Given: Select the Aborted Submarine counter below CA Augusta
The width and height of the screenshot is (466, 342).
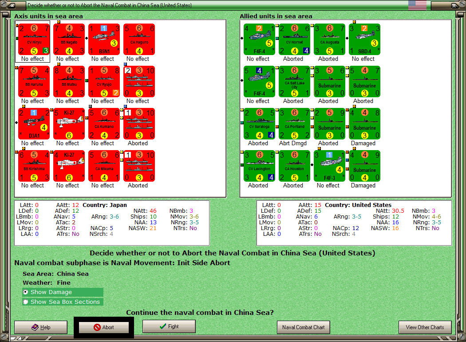Looking at the screenshot, I should pyautogui.click(x=330, y=81).
